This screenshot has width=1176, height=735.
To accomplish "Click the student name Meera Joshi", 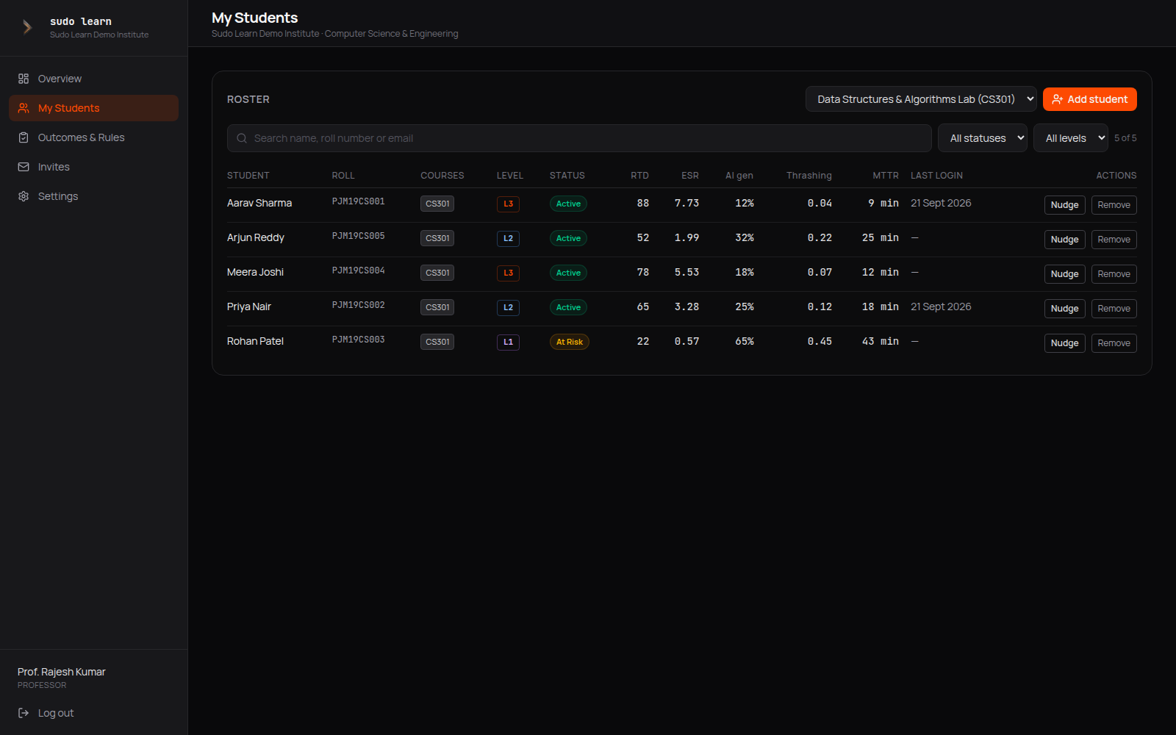I will point(255,272).
